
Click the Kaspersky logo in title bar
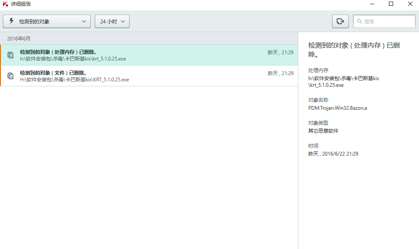coord(5,4)
